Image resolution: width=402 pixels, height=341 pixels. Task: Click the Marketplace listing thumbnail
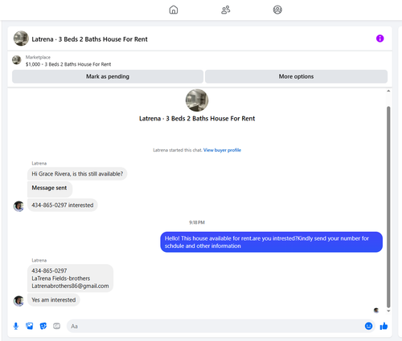(17, 60)
